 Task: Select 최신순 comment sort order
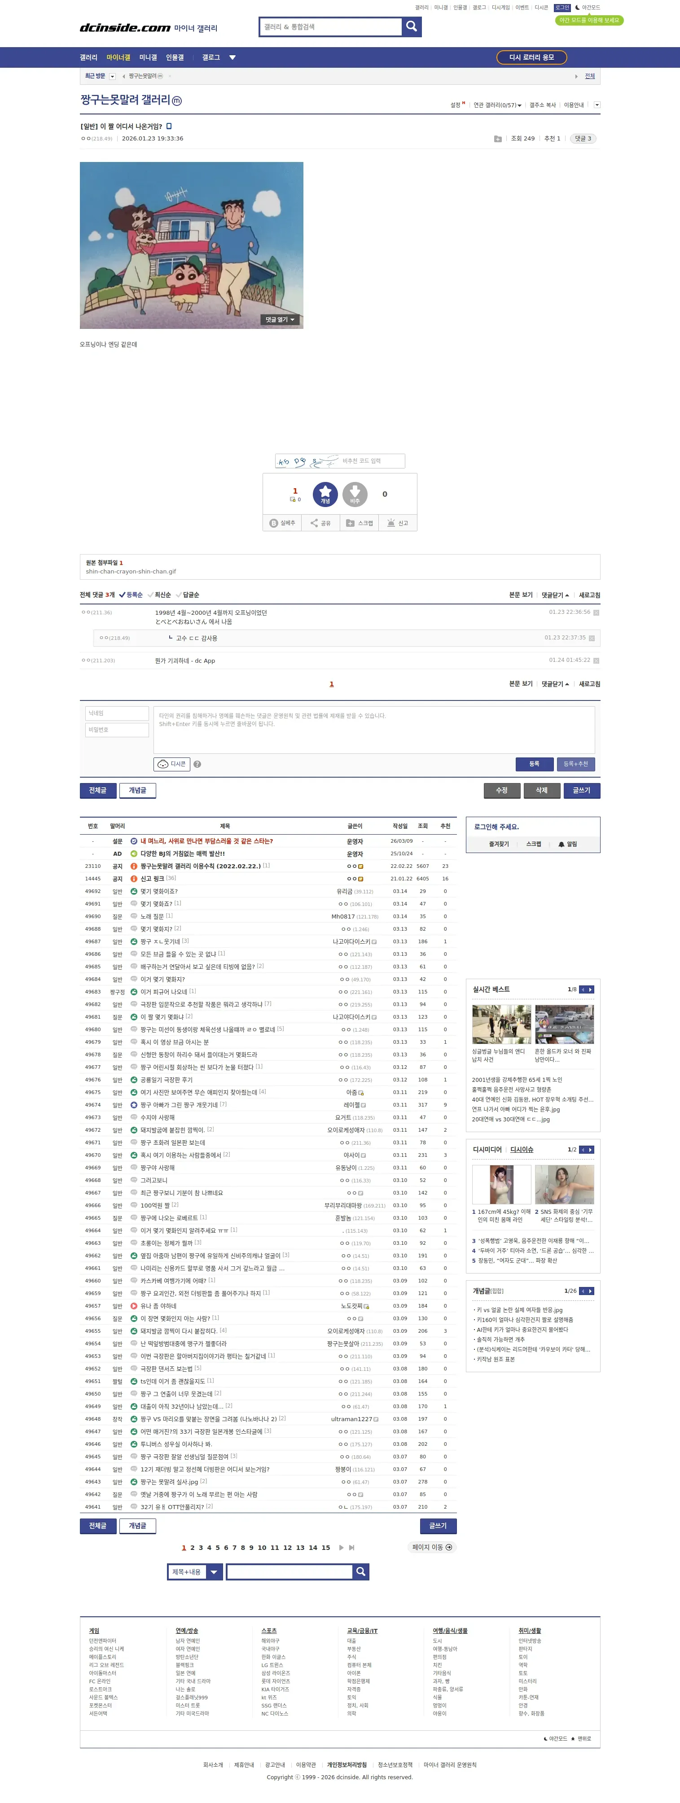(159, 595)
